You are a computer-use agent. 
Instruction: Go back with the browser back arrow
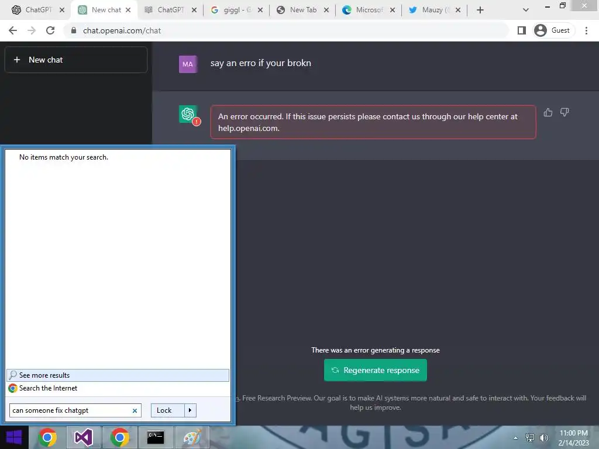(x=13, y=30)
